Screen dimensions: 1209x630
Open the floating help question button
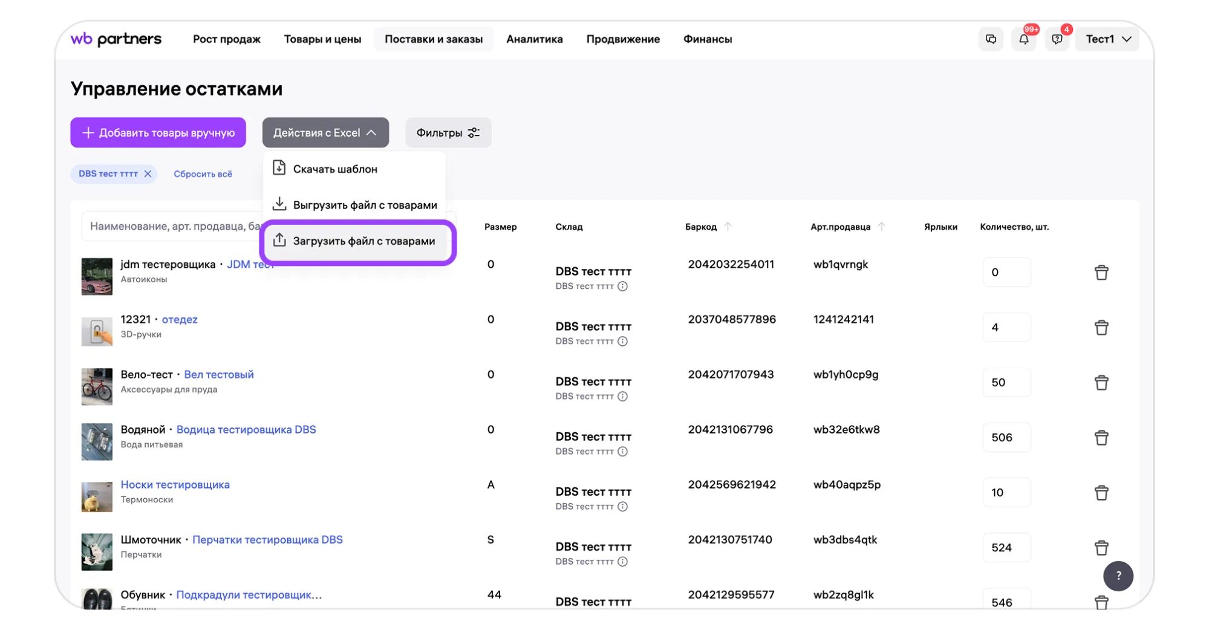point(1118,576)
